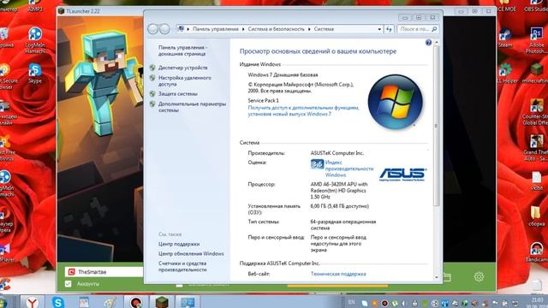Open Yandex Browser from the taskbar

click(33, 302)
